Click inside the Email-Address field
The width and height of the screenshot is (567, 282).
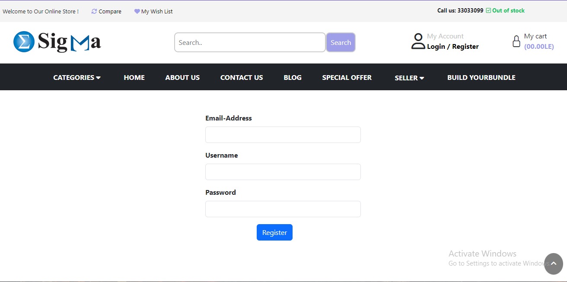[x=283, y=134]
